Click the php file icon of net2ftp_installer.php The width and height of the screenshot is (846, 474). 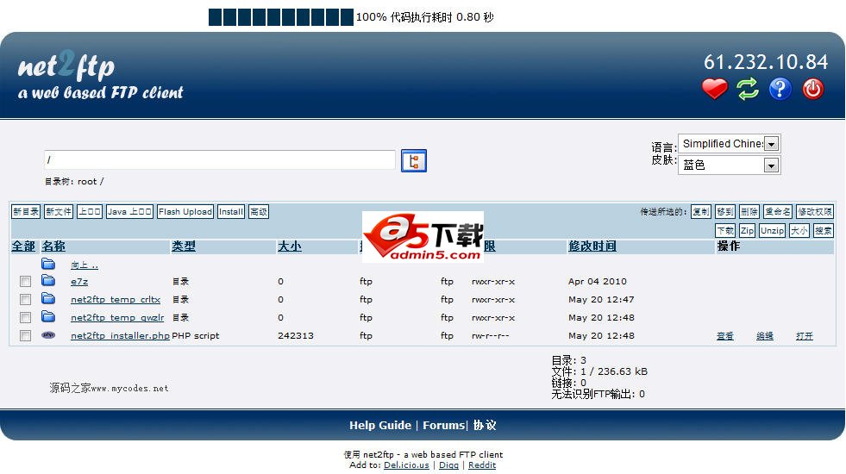pyautogui.click(x=48, y=335)
